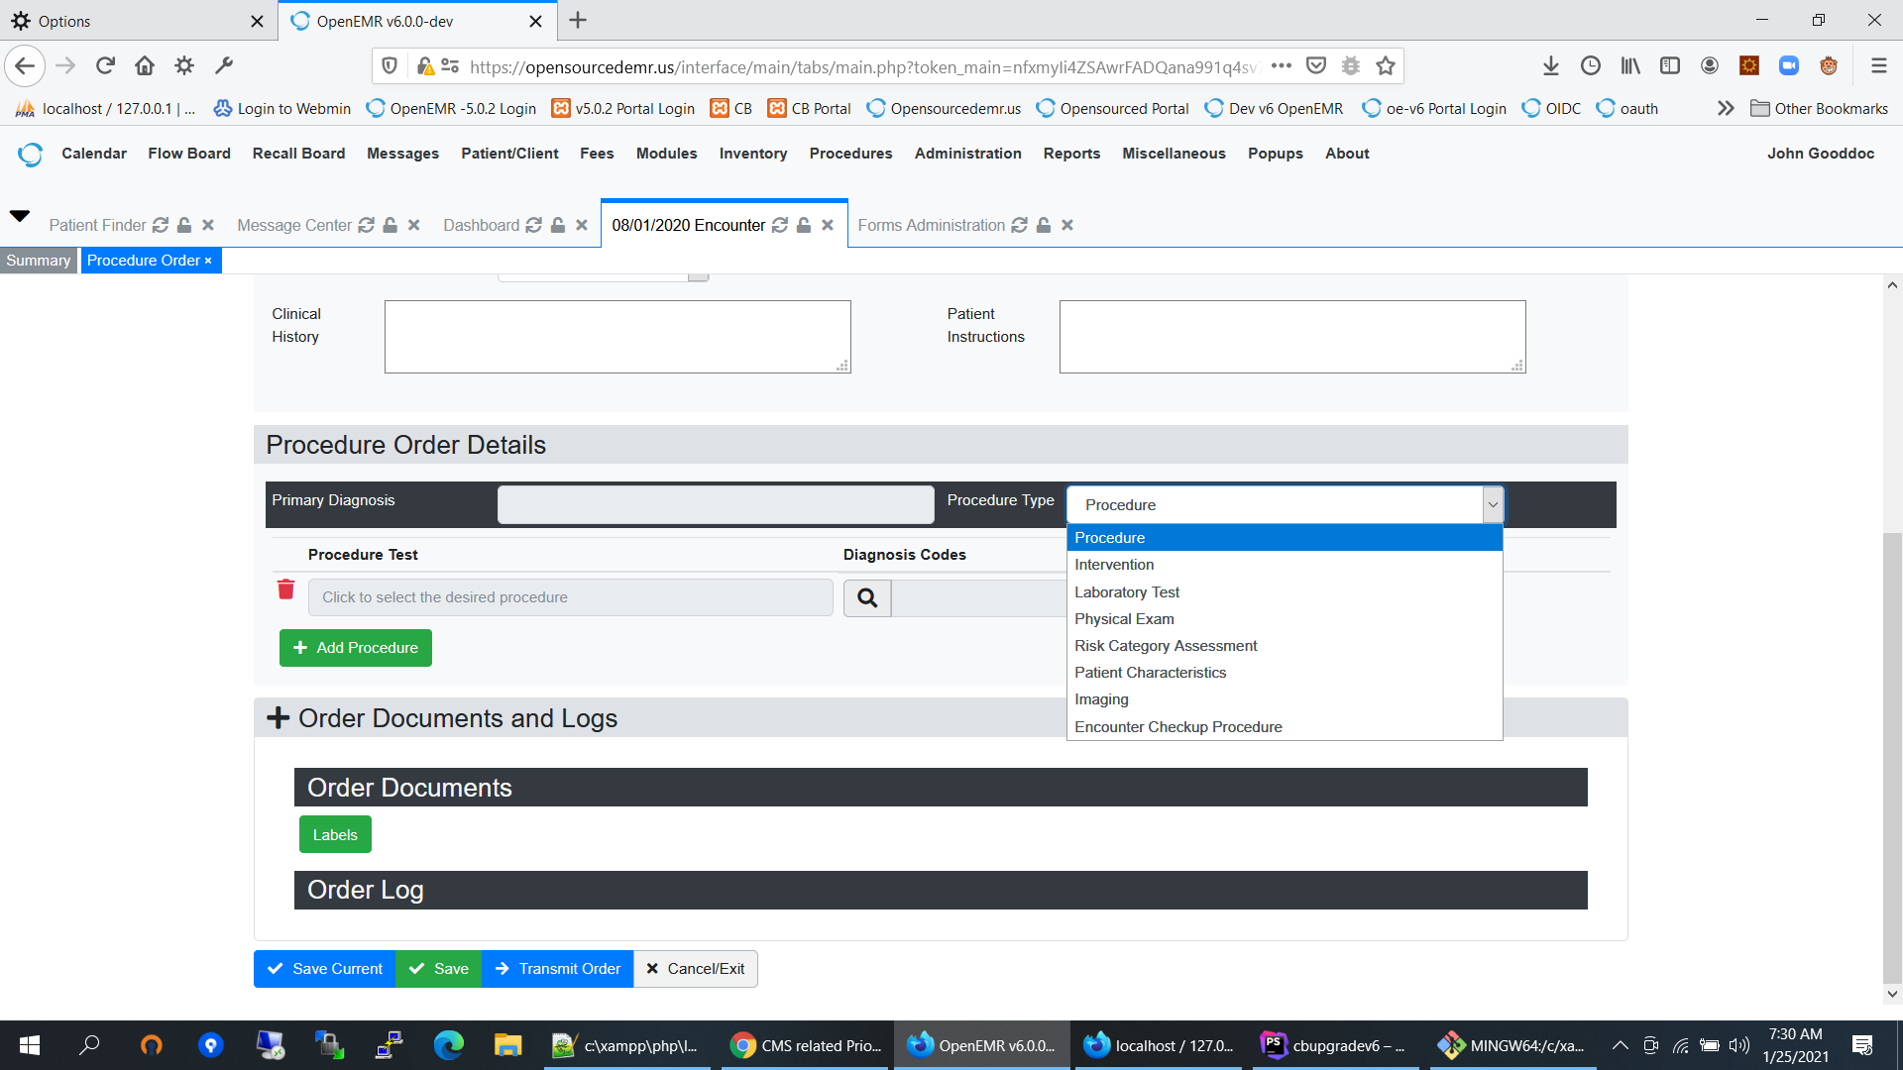Open Firefox downloads panel
The image size is (1903, 1070).
pos(1550,65)
